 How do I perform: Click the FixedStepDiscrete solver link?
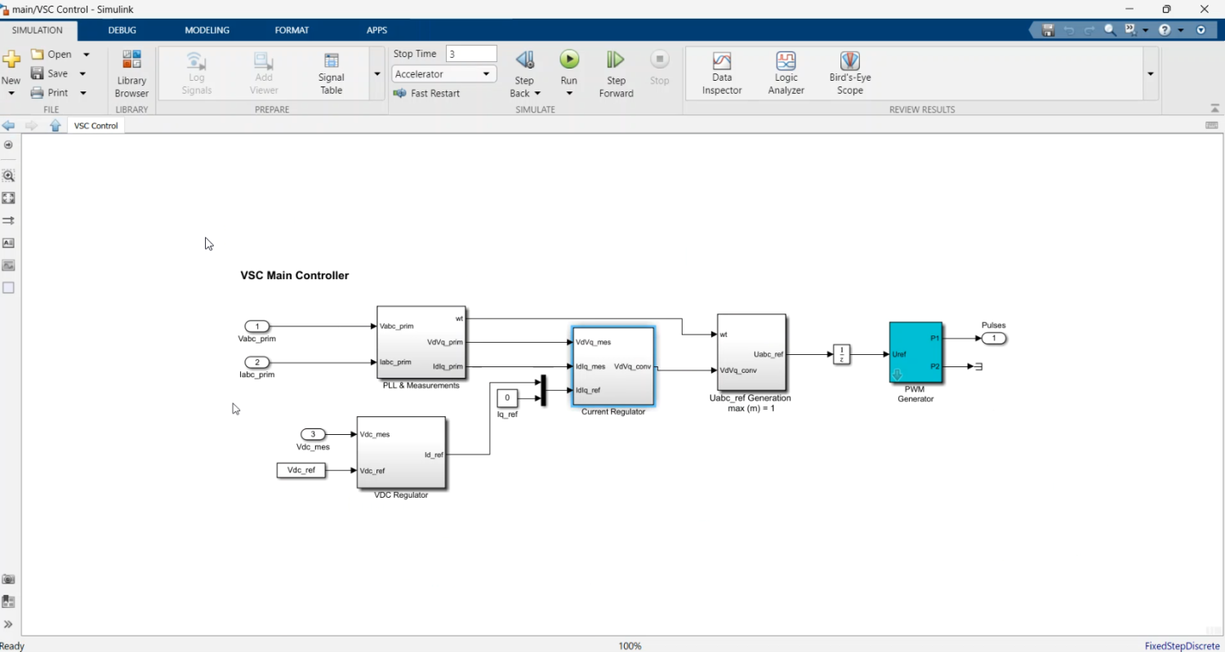click(x=1182, y=645)
